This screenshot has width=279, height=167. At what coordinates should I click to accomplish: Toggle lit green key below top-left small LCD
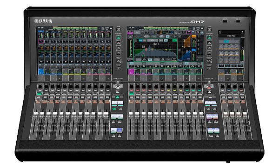114,108
